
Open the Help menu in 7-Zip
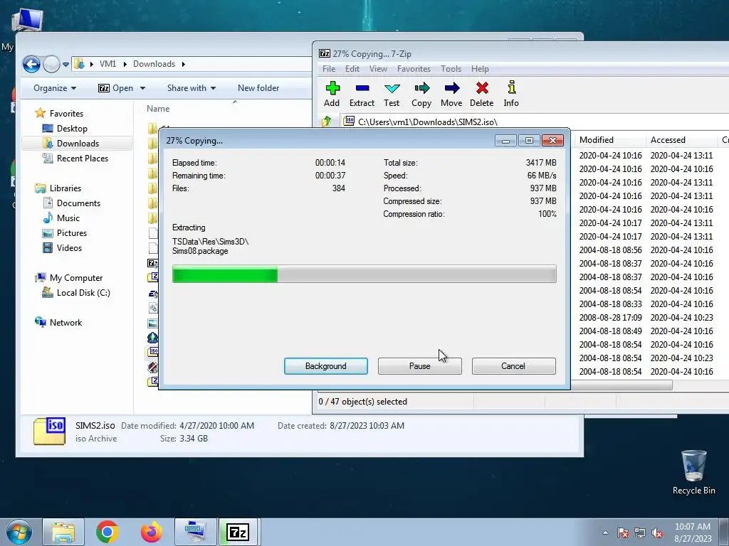[480, 69]
